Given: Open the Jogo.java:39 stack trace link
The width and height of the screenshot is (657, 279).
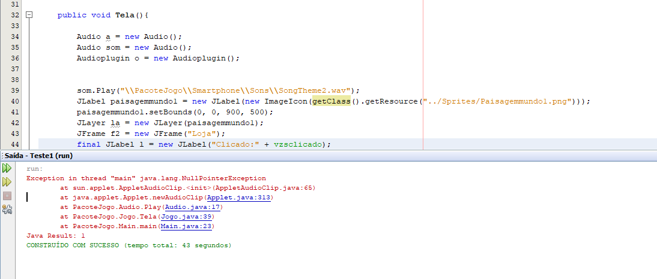Looking at the screenshot, I should pos(186,217).
